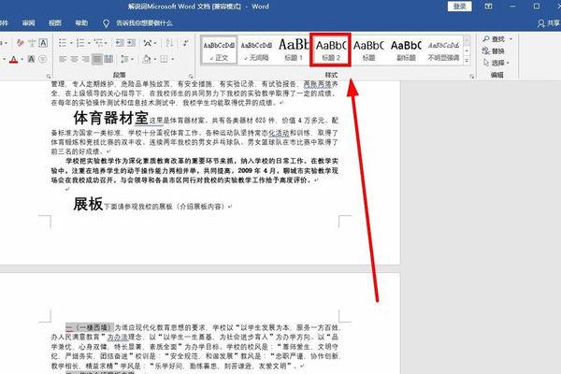Open the Select (选择) dropdown arrow

tap(508, 63)
